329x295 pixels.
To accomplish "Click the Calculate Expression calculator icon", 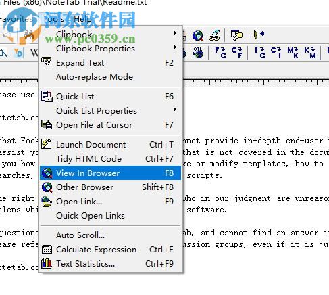I will [47, 250].
